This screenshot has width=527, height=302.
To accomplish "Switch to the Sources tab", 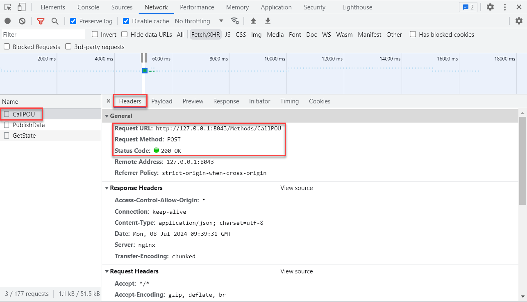I will click(122, 7).
